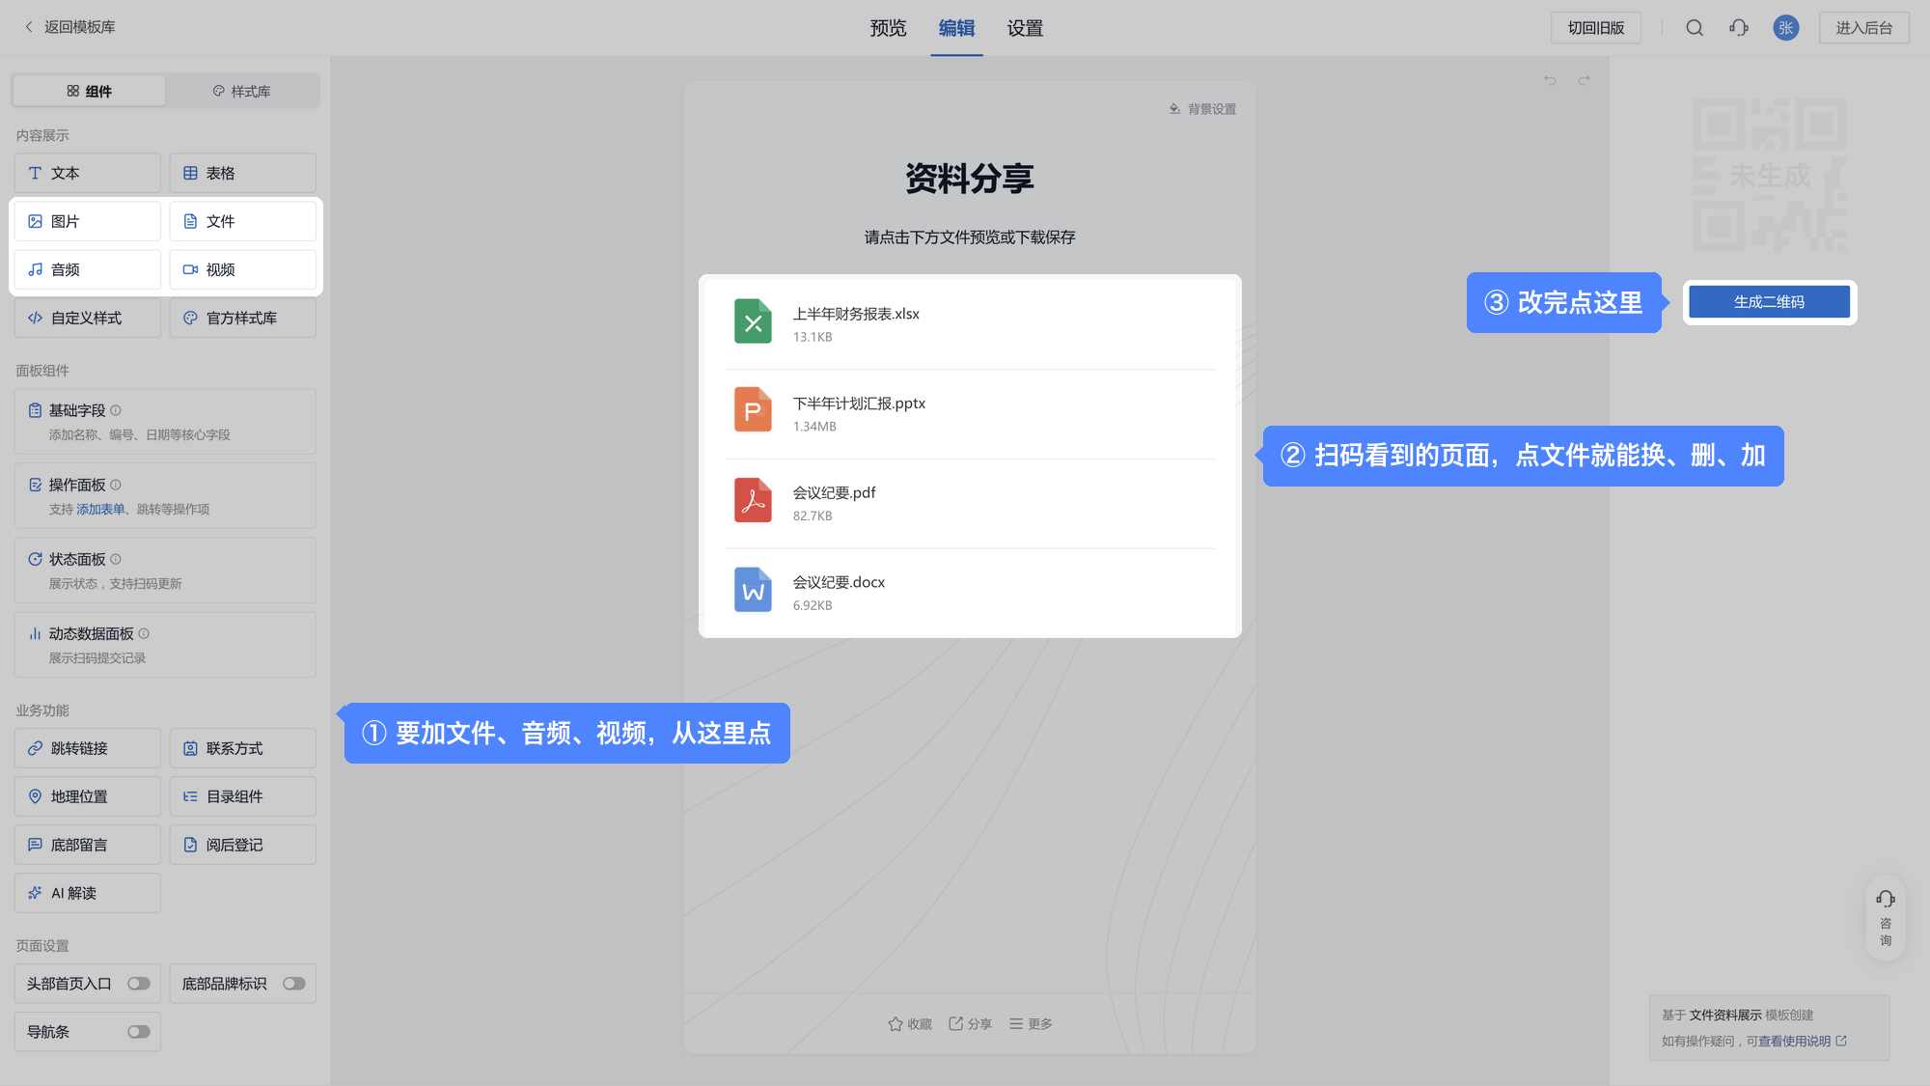
Task: Open 查看使用说明 link
Action: click(x=1802, y=1042)
